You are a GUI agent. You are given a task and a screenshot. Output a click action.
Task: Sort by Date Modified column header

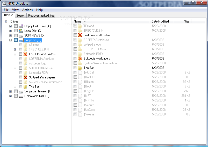click(162, 21)
